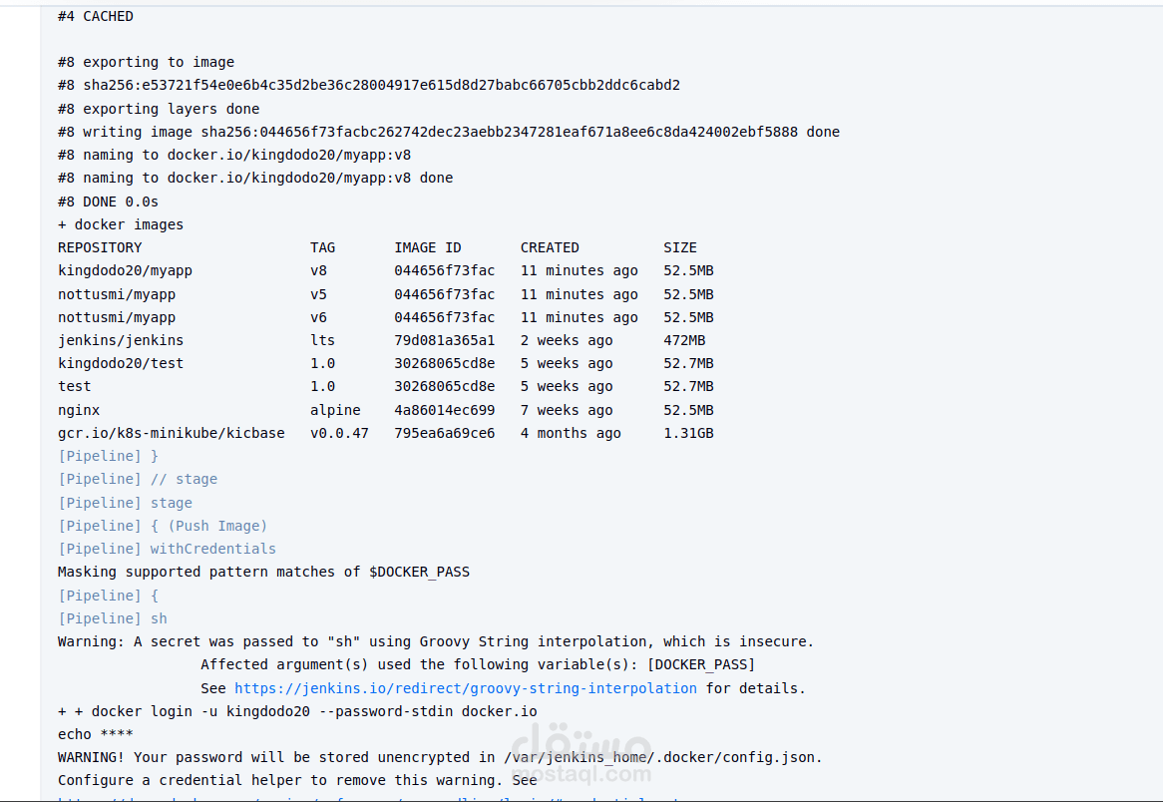
Task: Click the "[Pipeline] withCredentials" log line
Action: tap(167, 549)
